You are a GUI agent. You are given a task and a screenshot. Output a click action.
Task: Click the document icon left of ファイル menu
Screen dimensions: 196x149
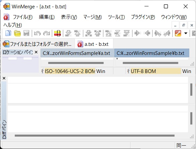point(6,17)
